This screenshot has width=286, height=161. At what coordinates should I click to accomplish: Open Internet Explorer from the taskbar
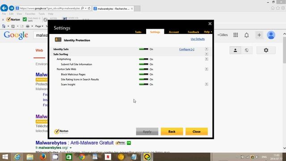tap(17, 157)
